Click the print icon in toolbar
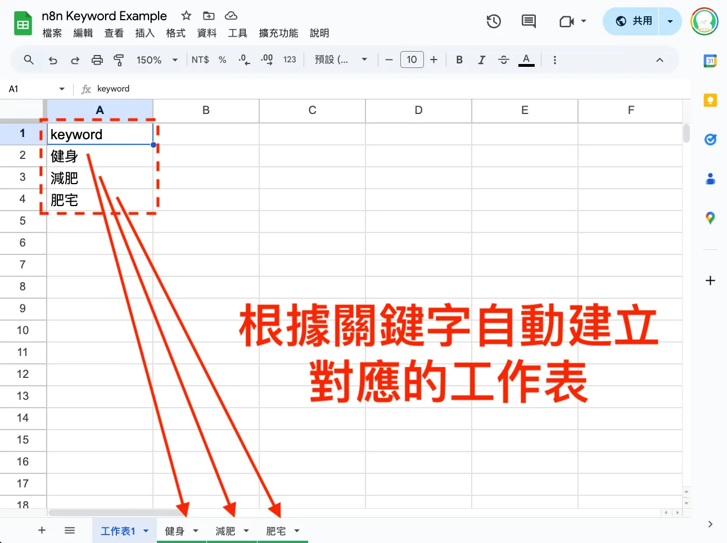 click(97, 60)
